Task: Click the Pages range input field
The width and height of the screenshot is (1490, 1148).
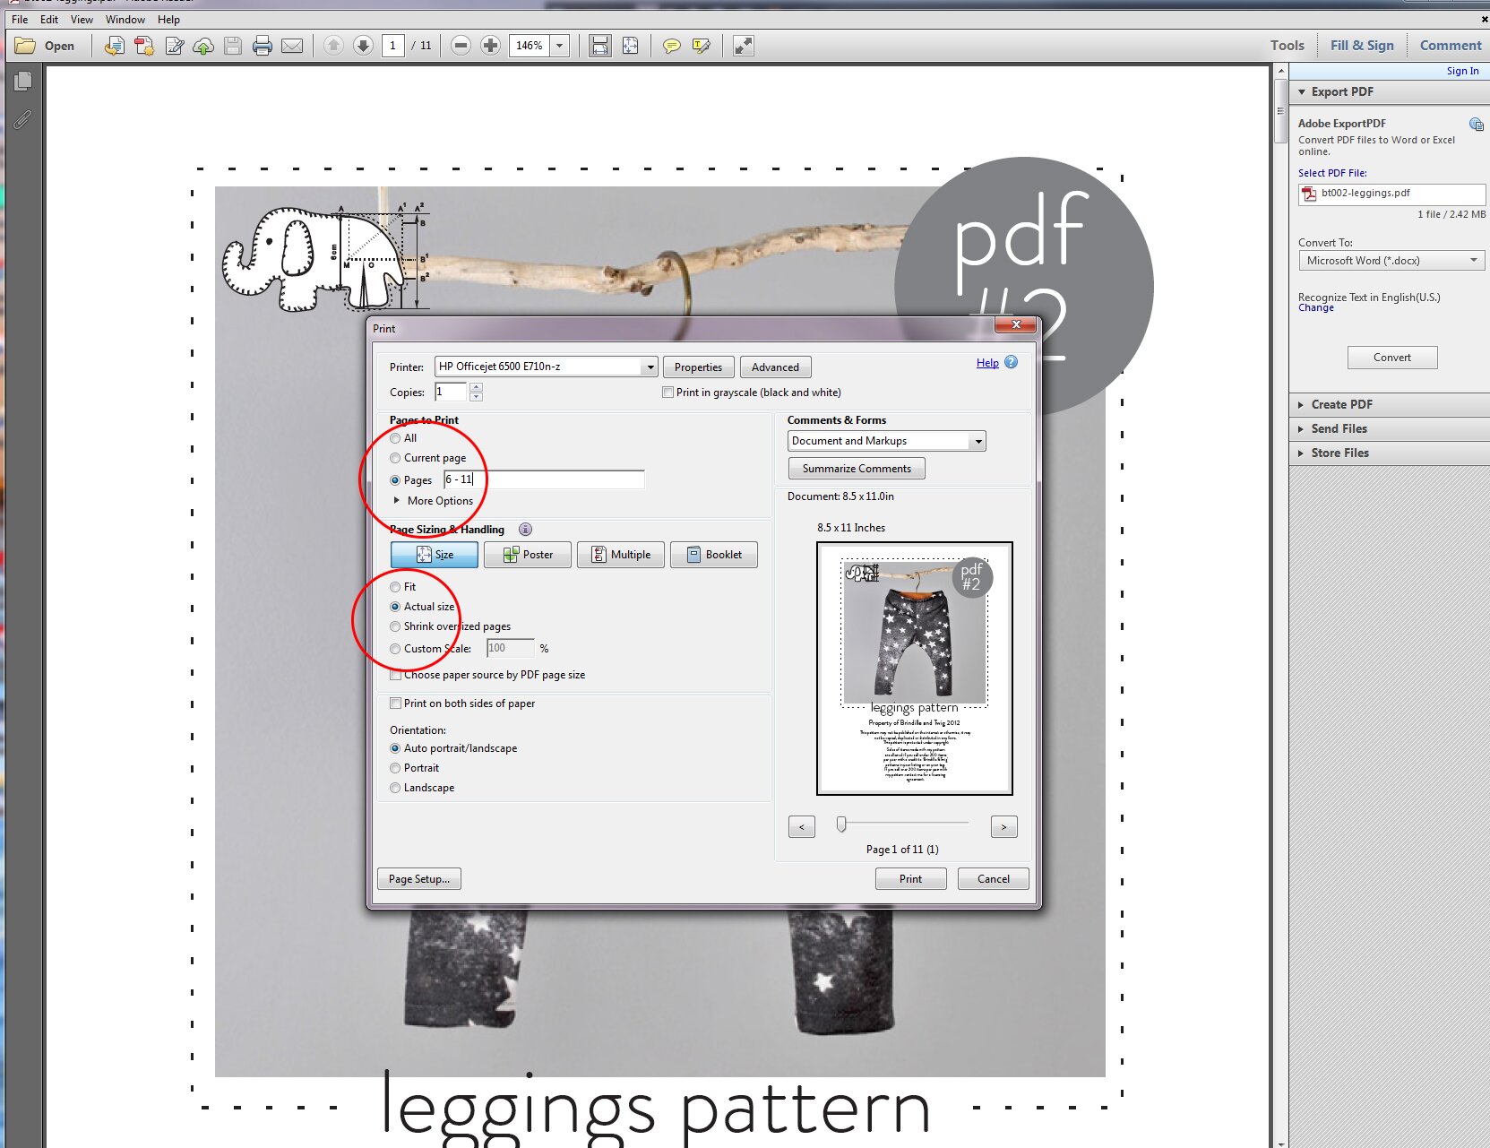Action: (544, 479)
